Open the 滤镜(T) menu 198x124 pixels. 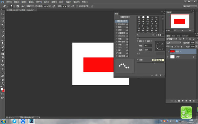(x=54, y=2)
